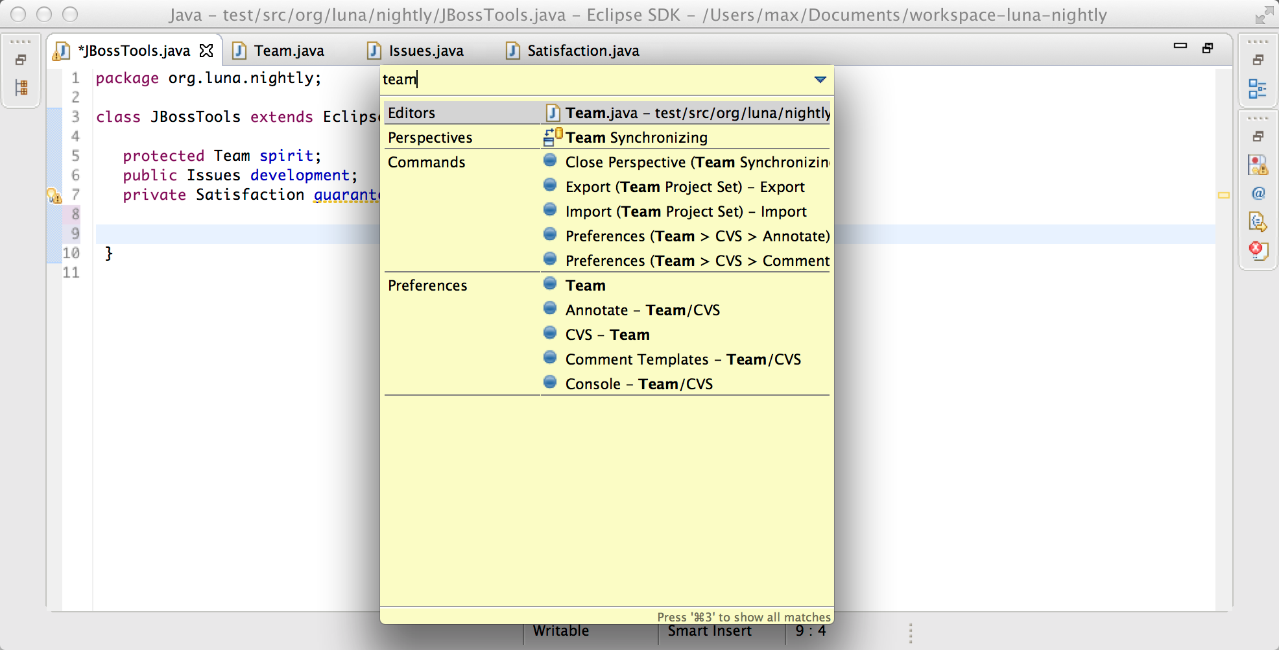This screenshot has width=1279, height=650.
Task: Maximize the editor area
Action: [x=1207, y=48]
